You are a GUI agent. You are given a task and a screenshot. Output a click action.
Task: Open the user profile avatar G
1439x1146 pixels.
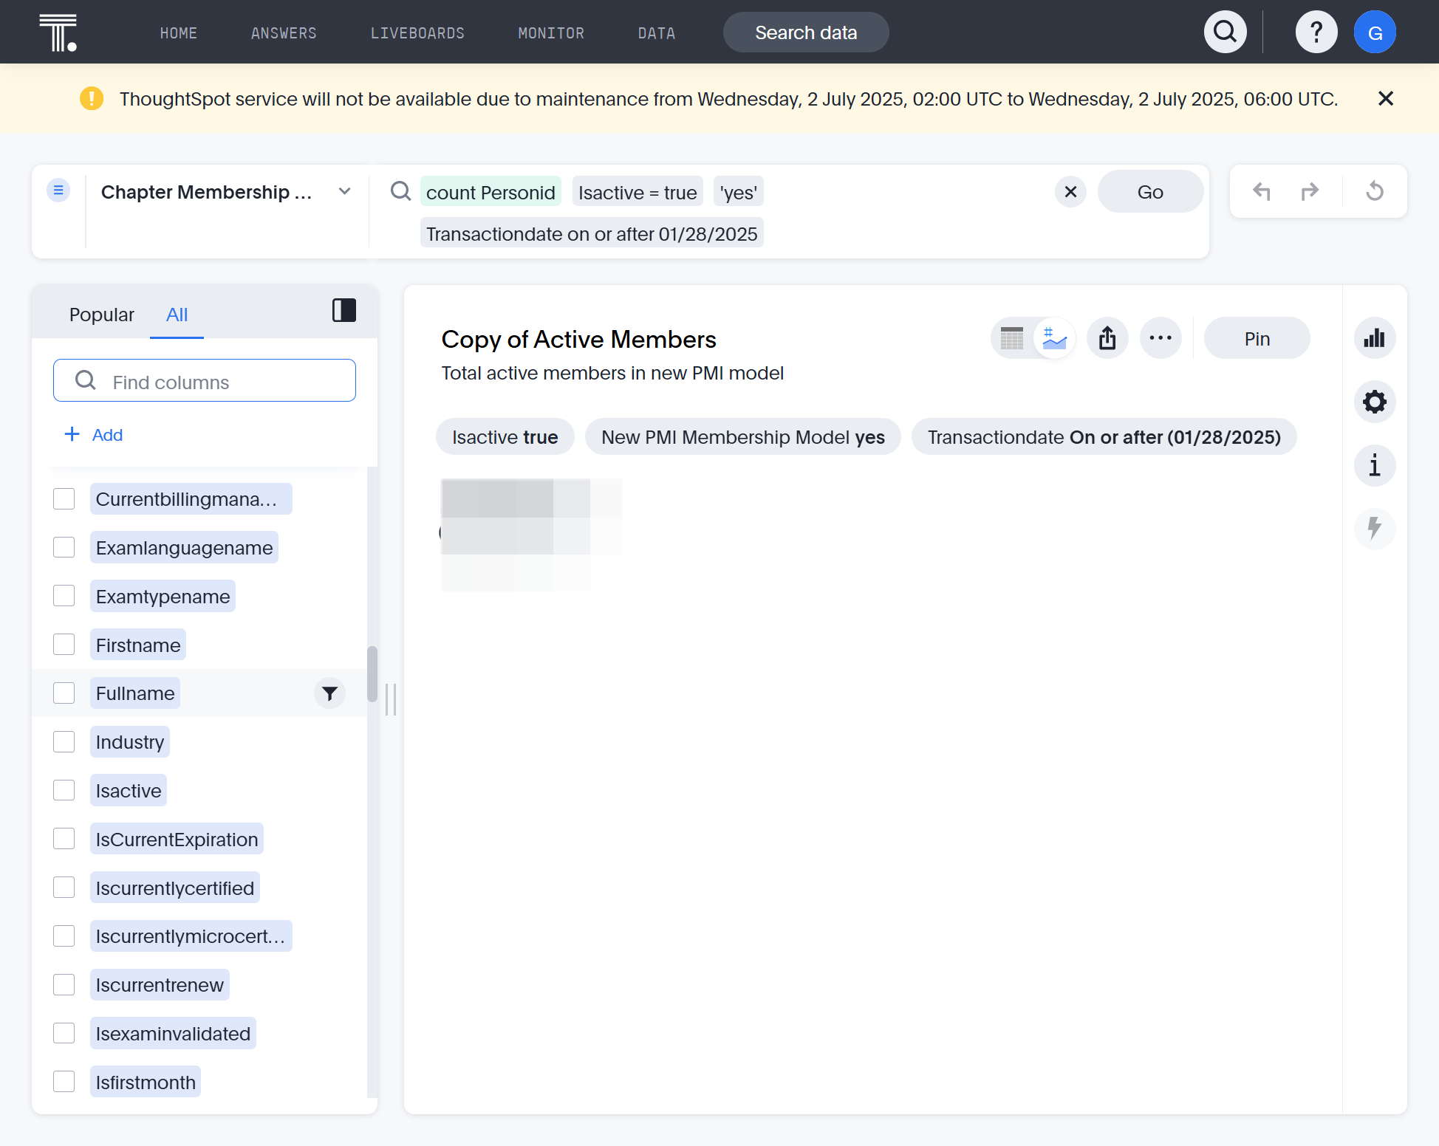pos(1375,32)
